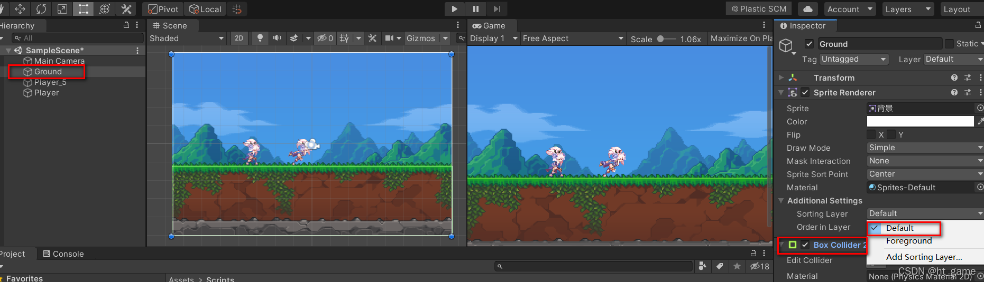Choose Add Sorting Layer option
This screenshot has width=984, height=282.
[x=925, y=257]
